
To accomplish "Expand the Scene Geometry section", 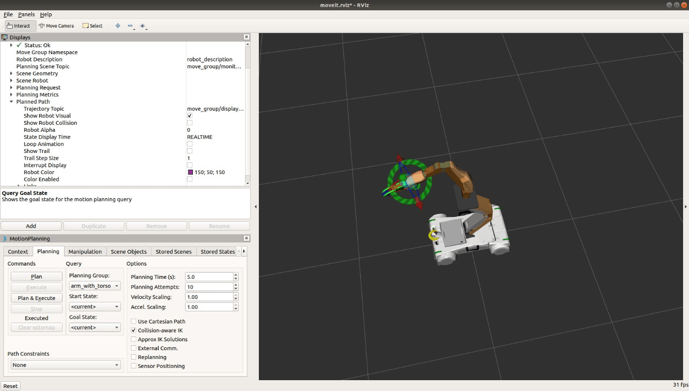I will [x=11, y=74].
